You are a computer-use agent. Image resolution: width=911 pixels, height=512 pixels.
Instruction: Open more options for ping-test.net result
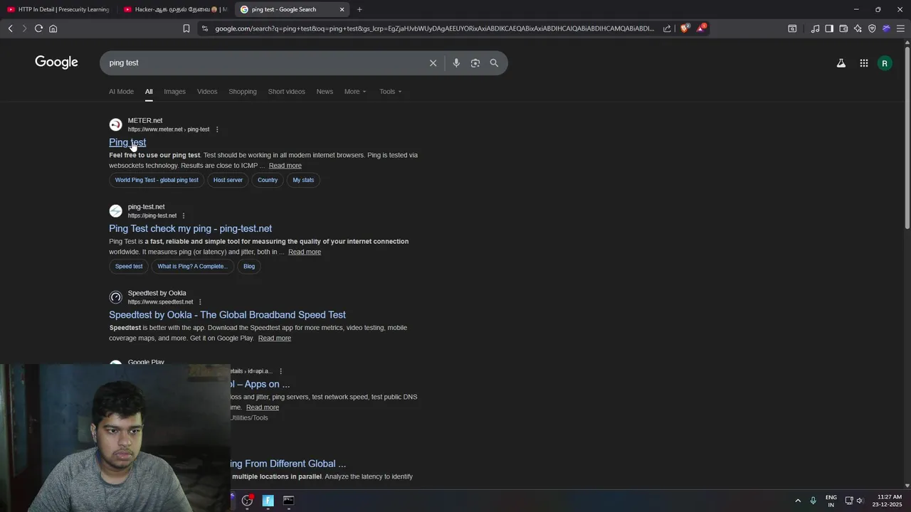[x=184, y=215]
